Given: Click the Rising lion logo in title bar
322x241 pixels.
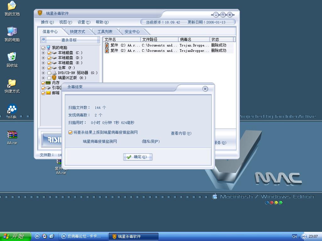Looking at the screenshot, I should [40, 13].
